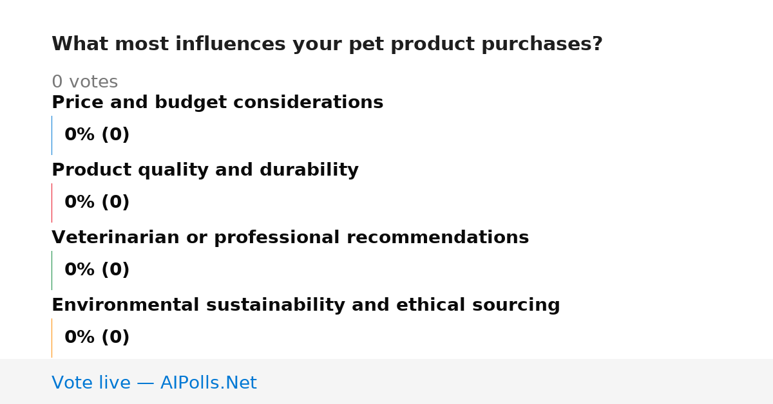The height and width of the screenshot is (404, 773).
Task: Click the 'AIPolls.Net' site name in footer
Action: (x=208, y=383)
